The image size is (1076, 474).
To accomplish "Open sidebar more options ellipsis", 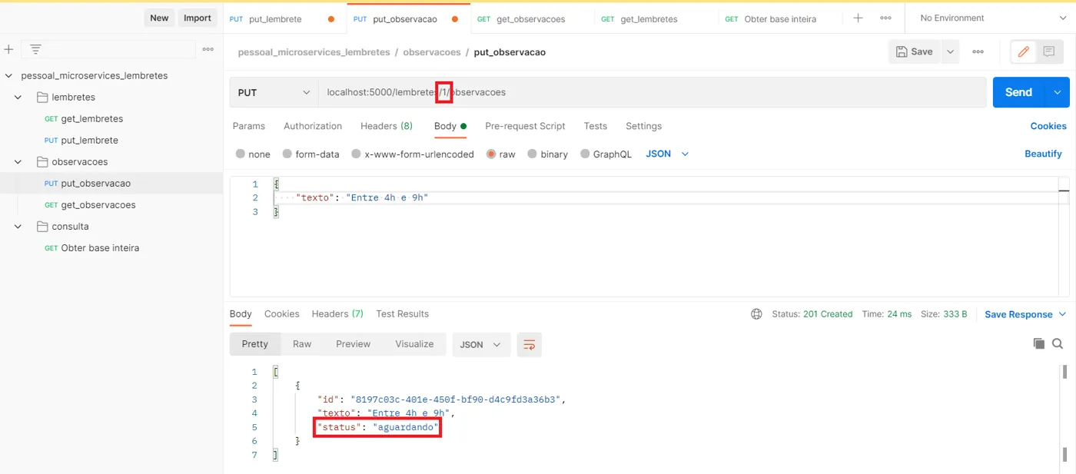I will [208, 49].
